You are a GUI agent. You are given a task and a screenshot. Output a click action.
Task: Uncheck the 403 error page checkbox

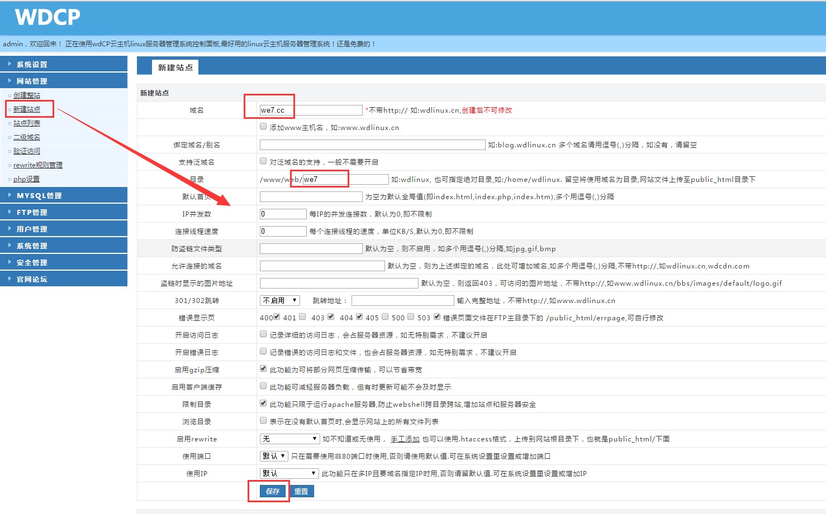[331, 317]
